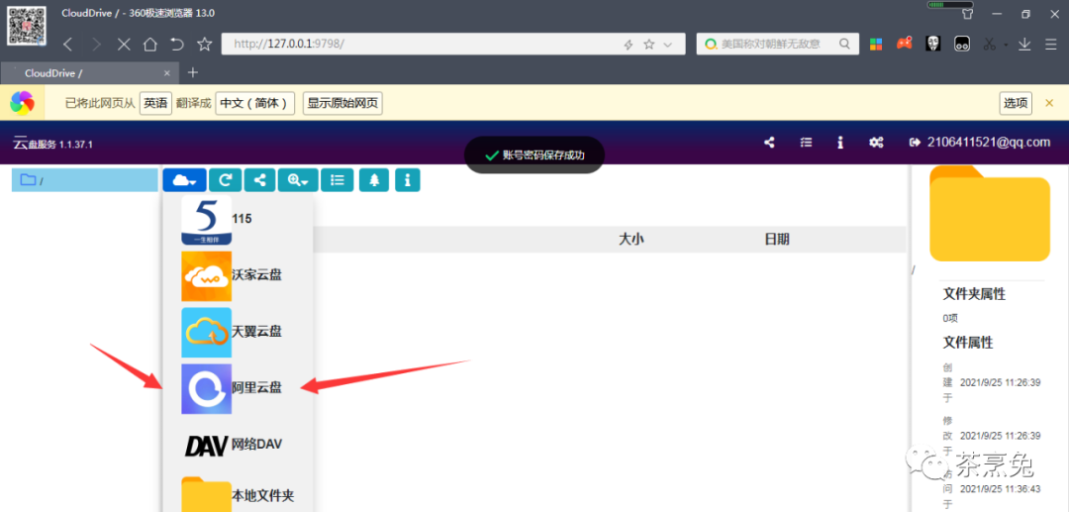Click the 中文（简体） language button
Screen dimensions: 1069x512
point(255,104)
